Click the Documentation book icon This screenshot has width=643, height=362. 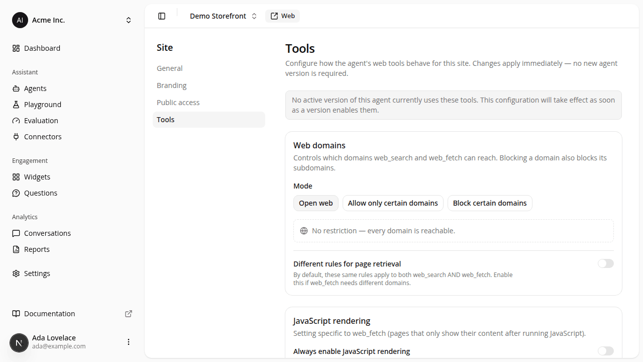(16, 314)
